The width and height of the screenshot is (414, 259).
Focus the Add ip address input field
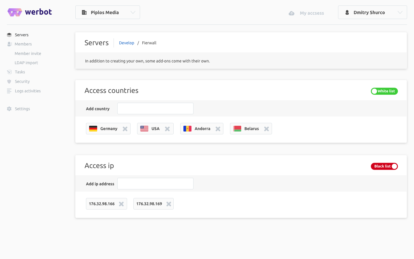[155, 184]
